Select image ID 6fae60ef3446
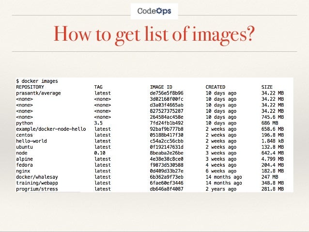Screen dimensions: 309x232 (167, 183)
